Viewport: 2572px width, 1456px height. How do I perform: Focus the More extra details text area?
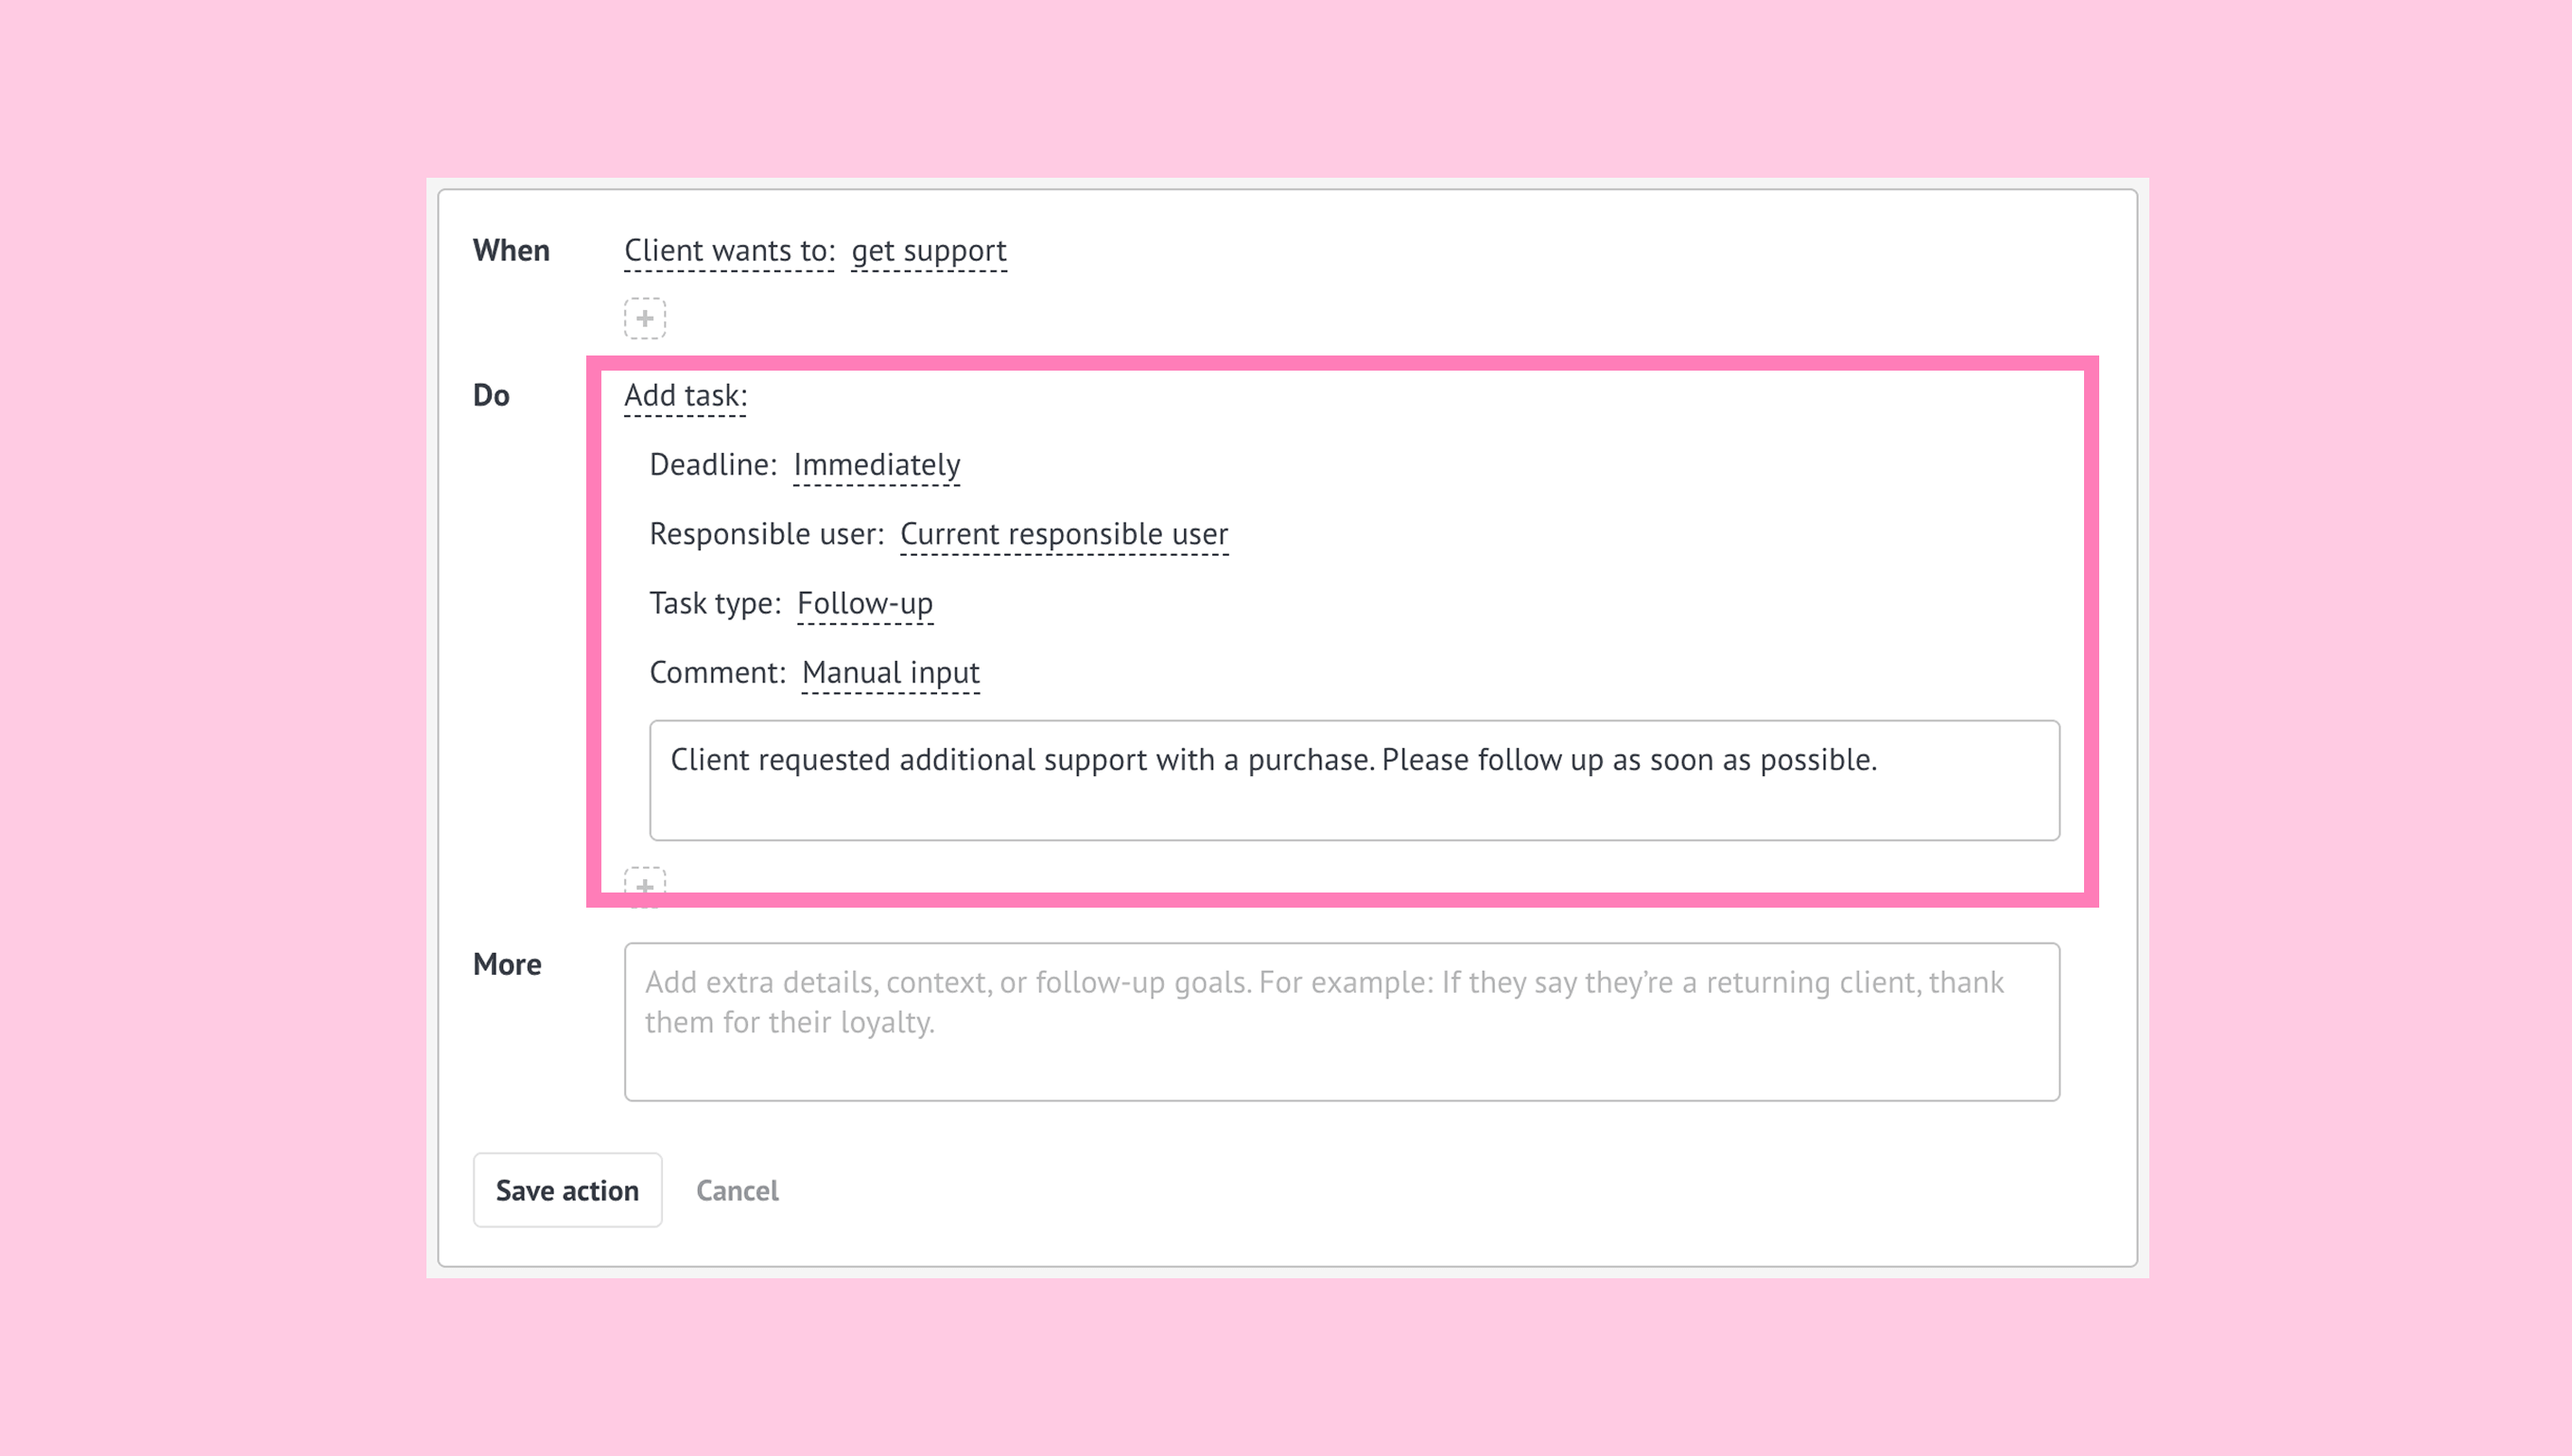coord(1341,1021)
